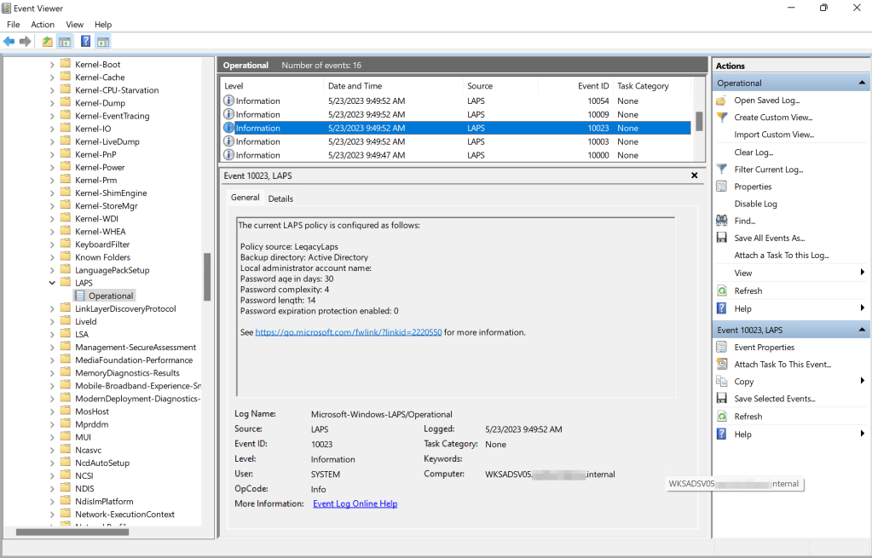
Task: Click the floppy icon for Save All Events As
Action: (x=722, y=239)
